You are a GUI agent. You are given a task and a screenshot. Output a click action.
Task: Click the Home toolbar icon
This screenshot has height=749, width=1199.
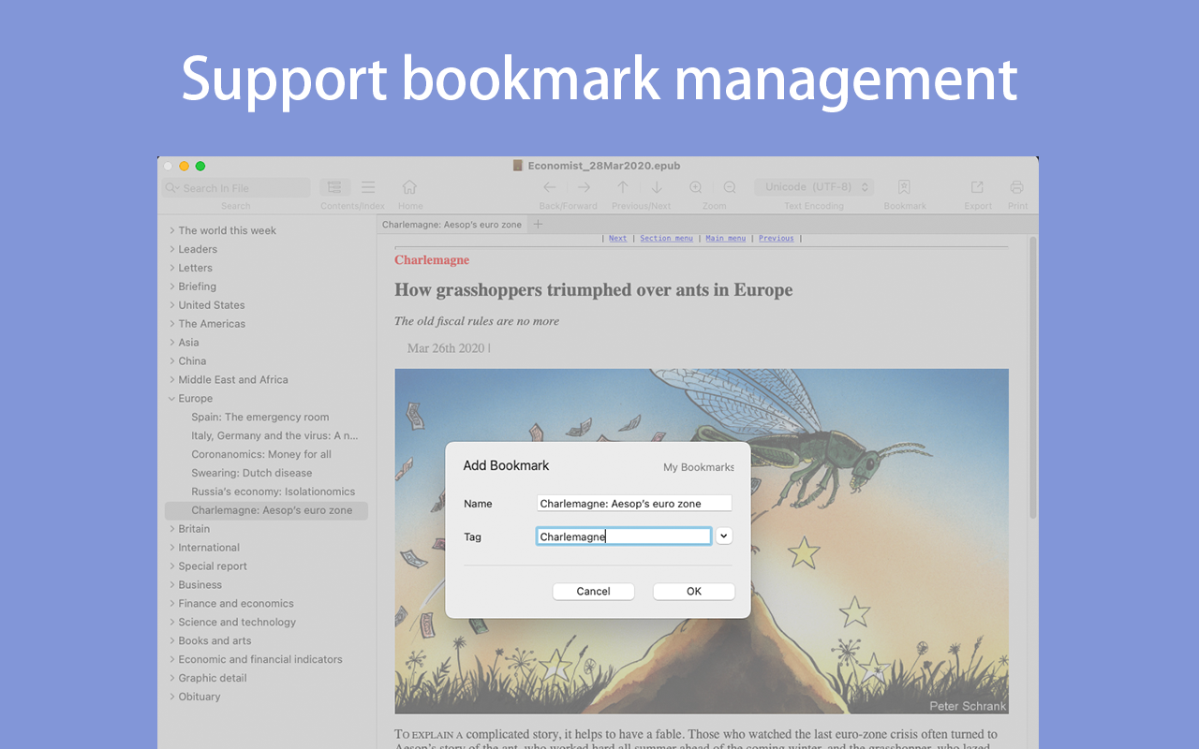409,187
